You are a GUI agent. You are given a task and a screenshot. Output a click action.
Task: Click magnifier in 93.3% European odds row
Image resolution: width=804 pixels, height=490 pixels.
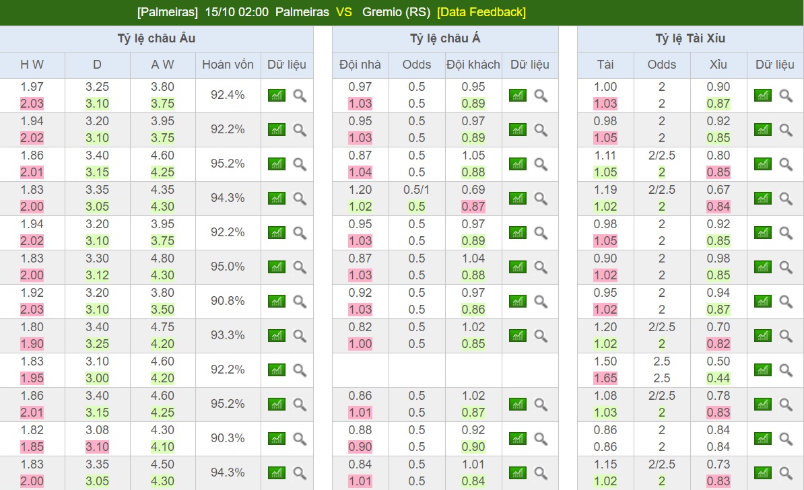(300, 336)
